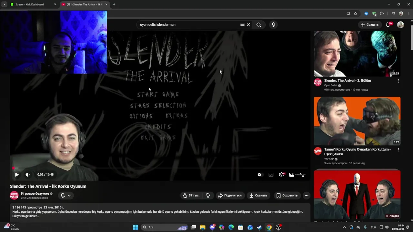
Task: Open more actions three-dot menu below video
Action: click(x=307, y=196)
